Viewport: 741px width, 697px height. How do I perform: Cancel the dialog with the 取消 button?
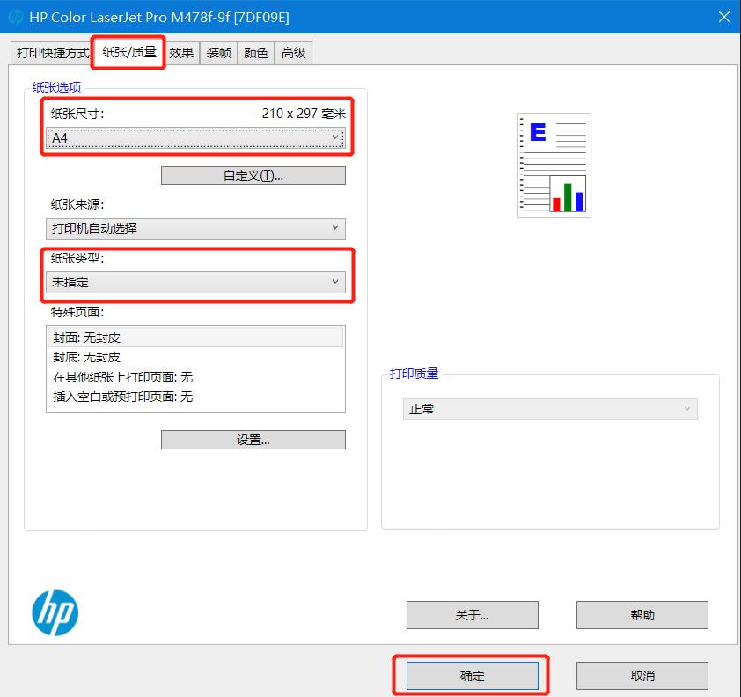tap(642, 676)
